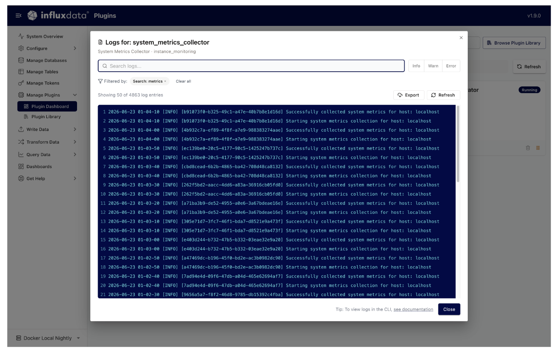Click Browse Plugin Library button
Viewport: 556px width, 354px height.
pos(514,43)
